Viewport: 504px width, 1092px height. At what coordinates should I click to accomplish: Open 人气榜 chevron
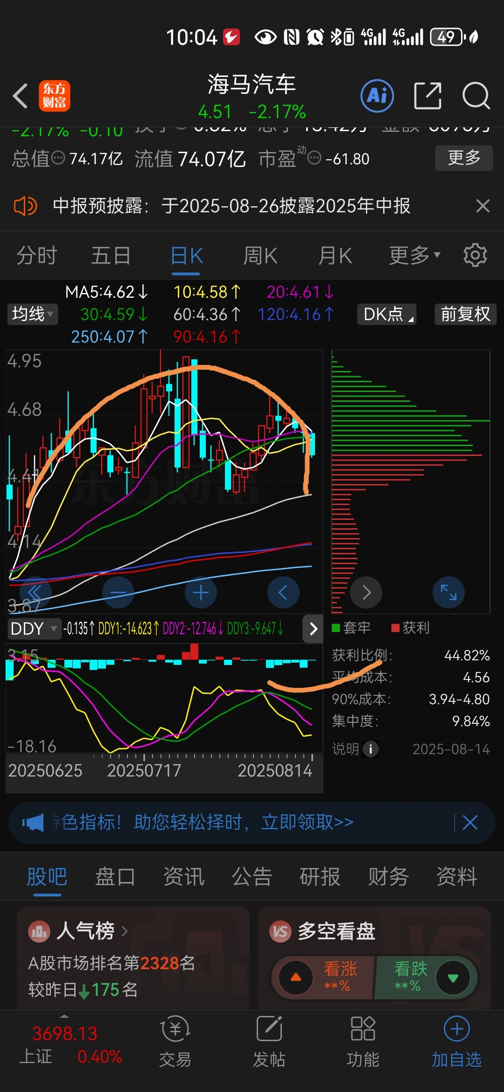(x=125, y=931)
